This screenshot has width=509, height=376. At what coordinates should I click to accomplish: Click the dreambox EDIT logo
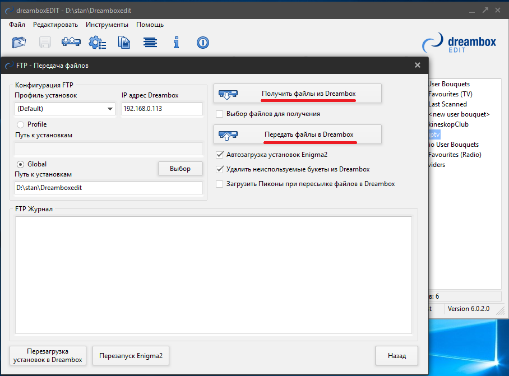pos(459,43)
